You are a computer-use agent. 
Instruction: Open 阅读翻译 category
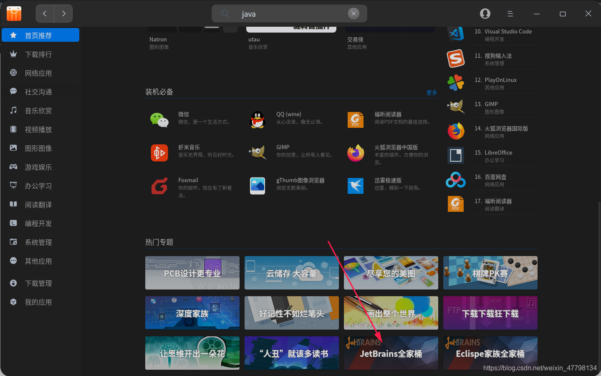[40, 205]
